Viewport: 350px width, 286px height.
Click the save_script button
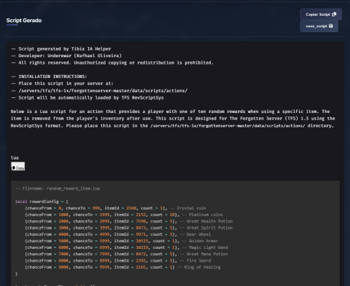[x=319, y=26]
